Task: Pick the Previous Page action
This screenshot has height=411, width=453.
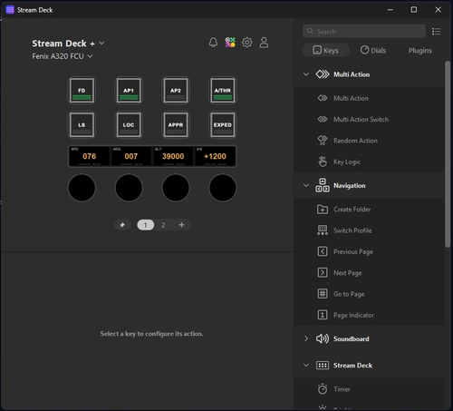Action: 369,251
